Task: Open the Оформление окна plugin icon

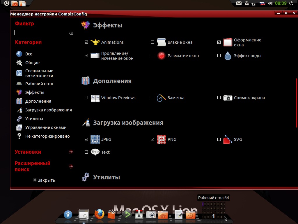Action: click(x=228, y=42)
